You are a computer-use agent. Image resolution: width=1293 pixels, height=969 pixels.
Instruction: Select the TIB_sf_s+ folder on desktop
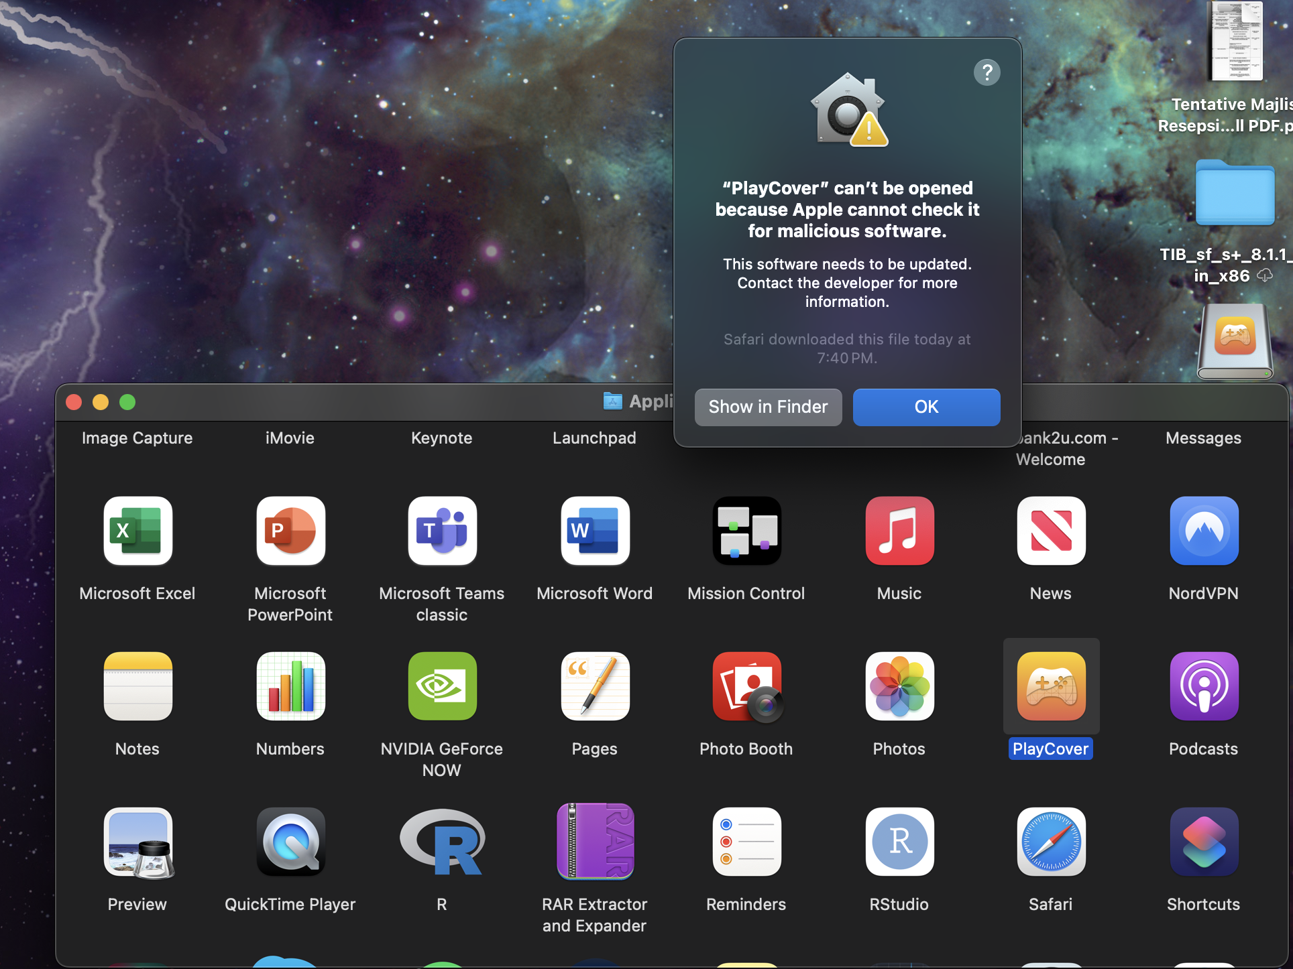[1235, 193]
